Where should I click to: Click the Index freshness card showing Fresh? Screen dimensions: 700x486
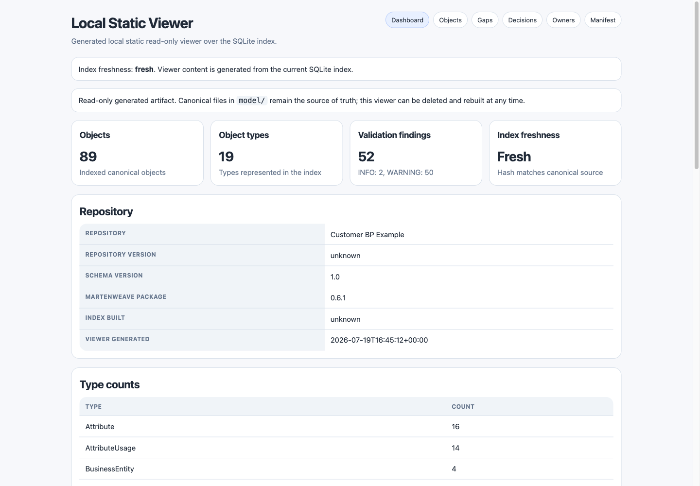coord(555,153)
